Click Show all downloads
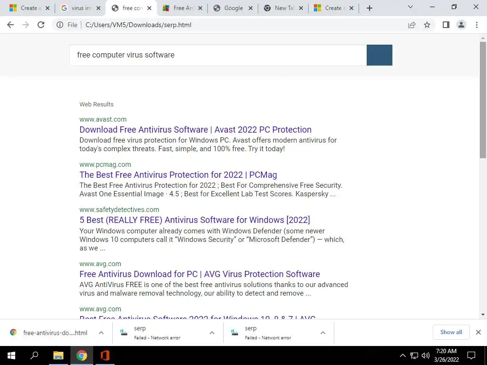This screenshot has width=487, height=365. click(x=451, y=332)
